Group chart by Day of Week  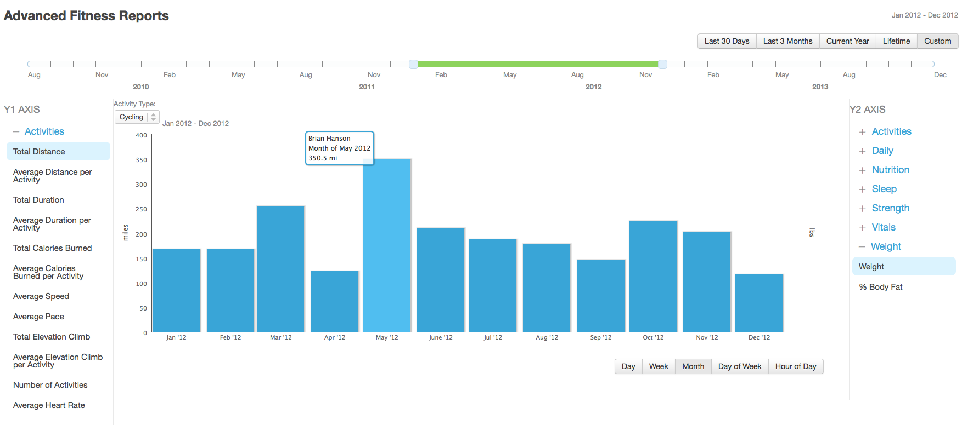(x=739, y=366)
